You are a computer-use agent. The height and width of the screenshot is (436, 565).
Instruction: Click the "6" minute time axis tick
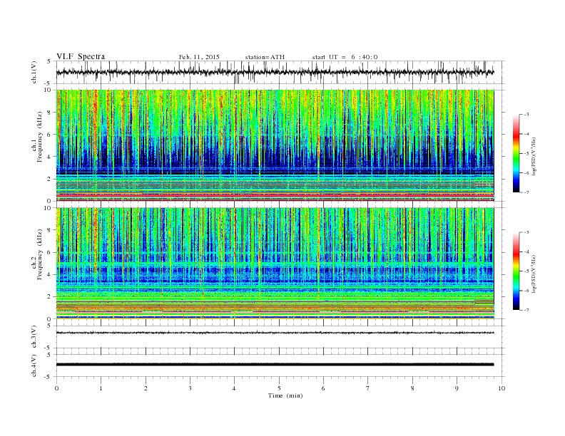point(323,388)
